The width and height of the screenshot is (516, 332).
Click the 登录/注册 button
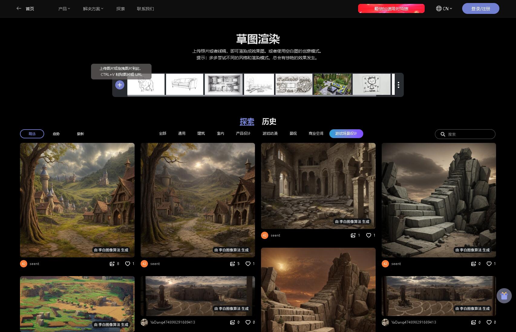(x=481, y=8)
